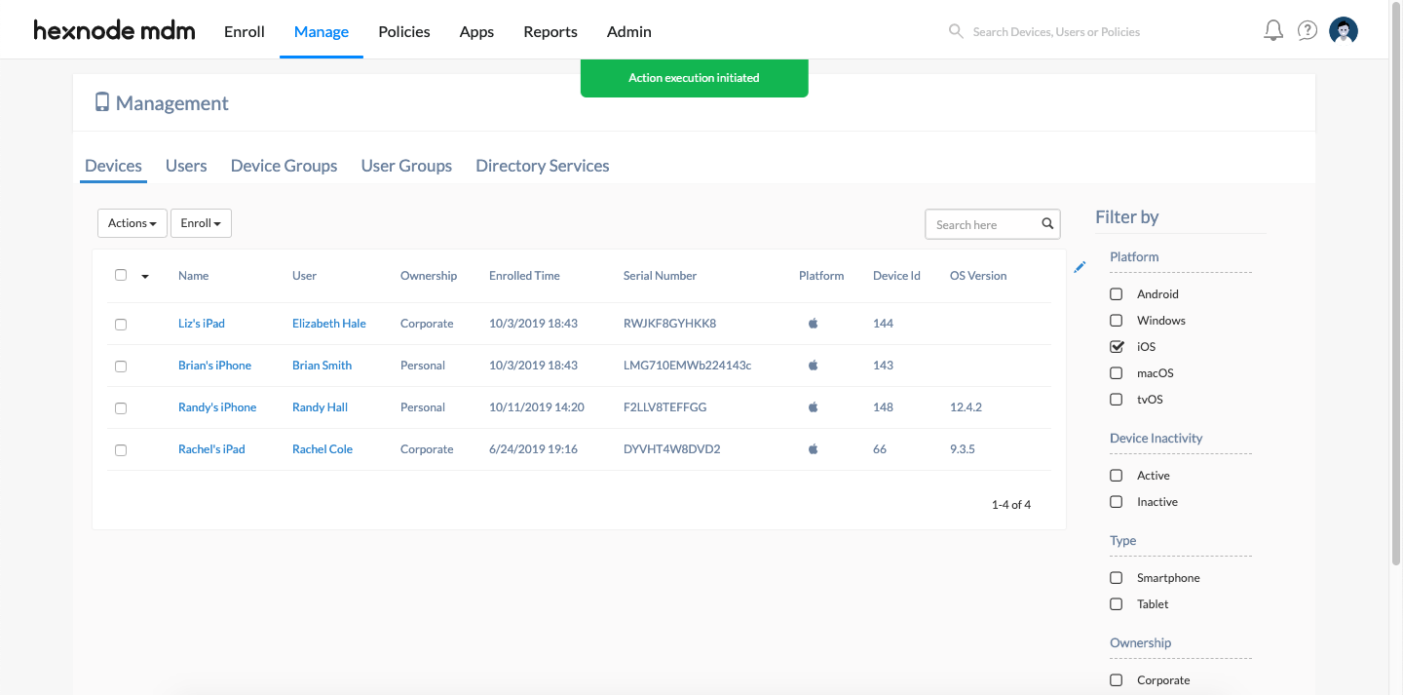Enable the Windows platform filter
This screenshot has width=1403, height=695.
[1117, 321]
